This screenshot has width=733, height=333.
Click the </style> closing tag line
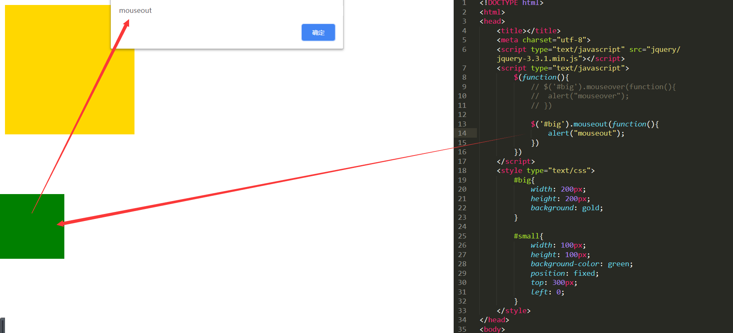(513, 311)
